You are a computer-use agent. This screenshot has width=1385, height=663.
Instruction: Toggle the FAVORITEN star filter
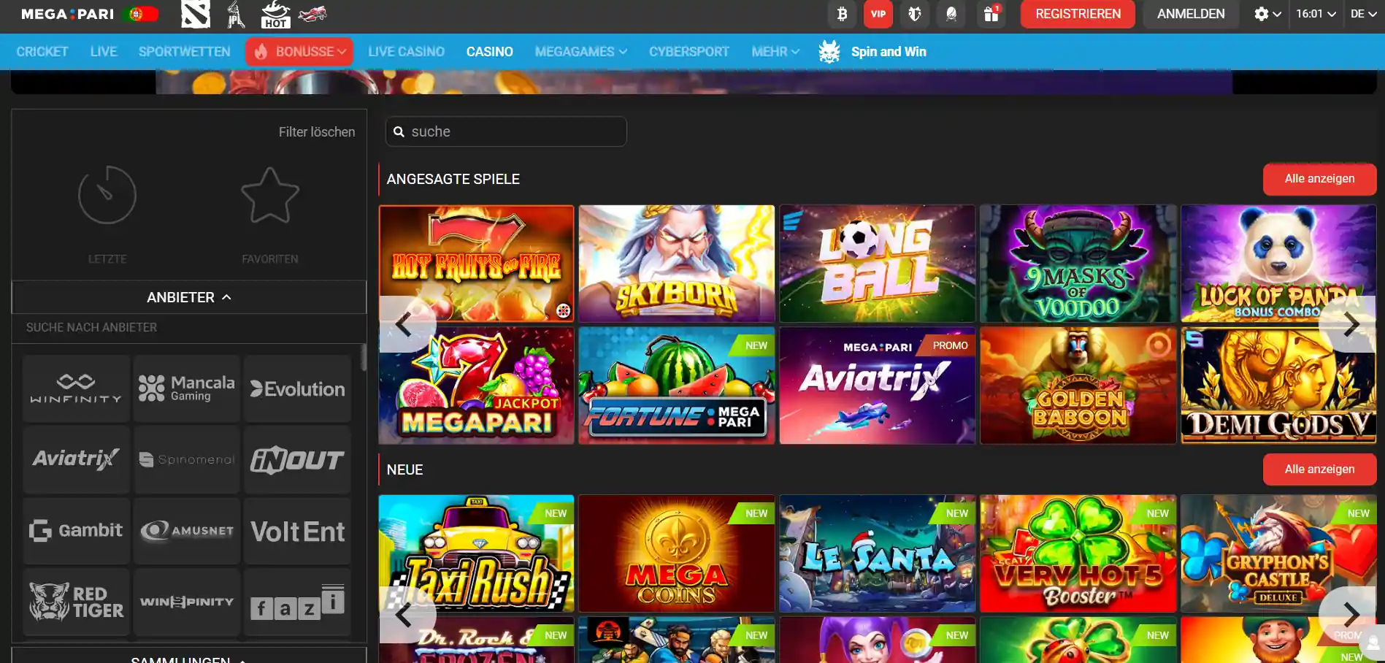[x=269, y=212]
